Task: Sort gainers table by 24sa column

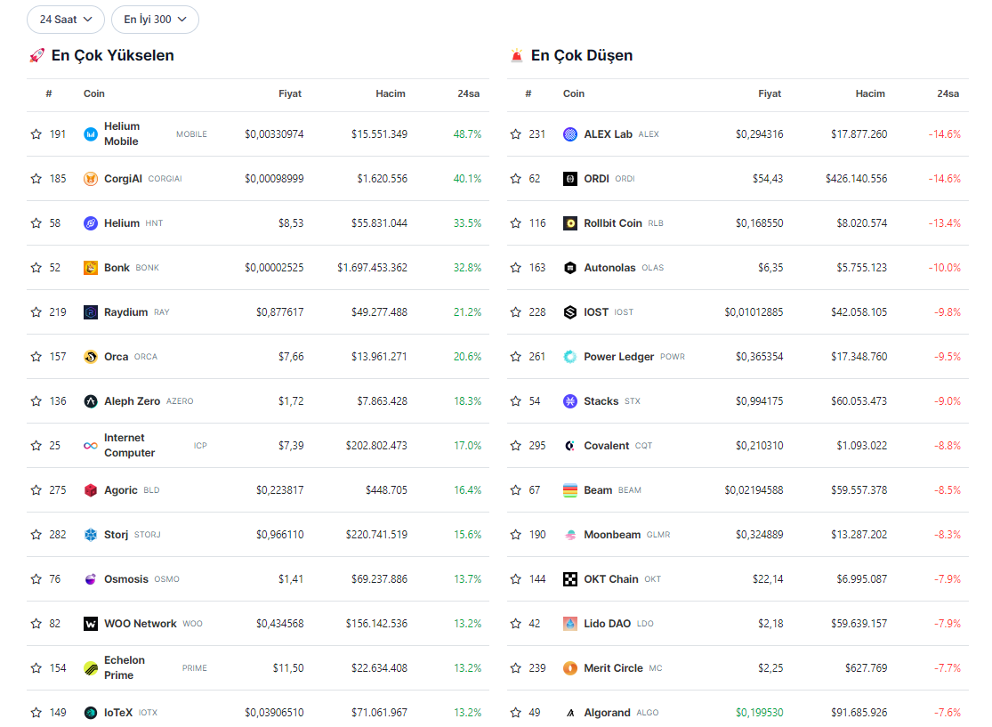Action: (x=469, y=93)
